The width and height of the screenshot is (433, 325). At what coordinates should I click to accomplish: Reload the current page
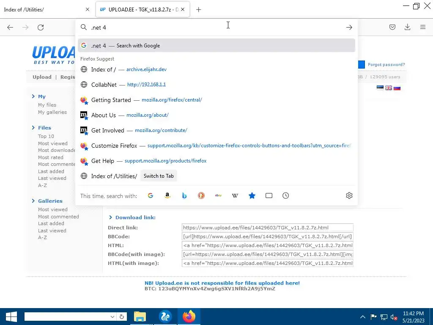point(41,28)
